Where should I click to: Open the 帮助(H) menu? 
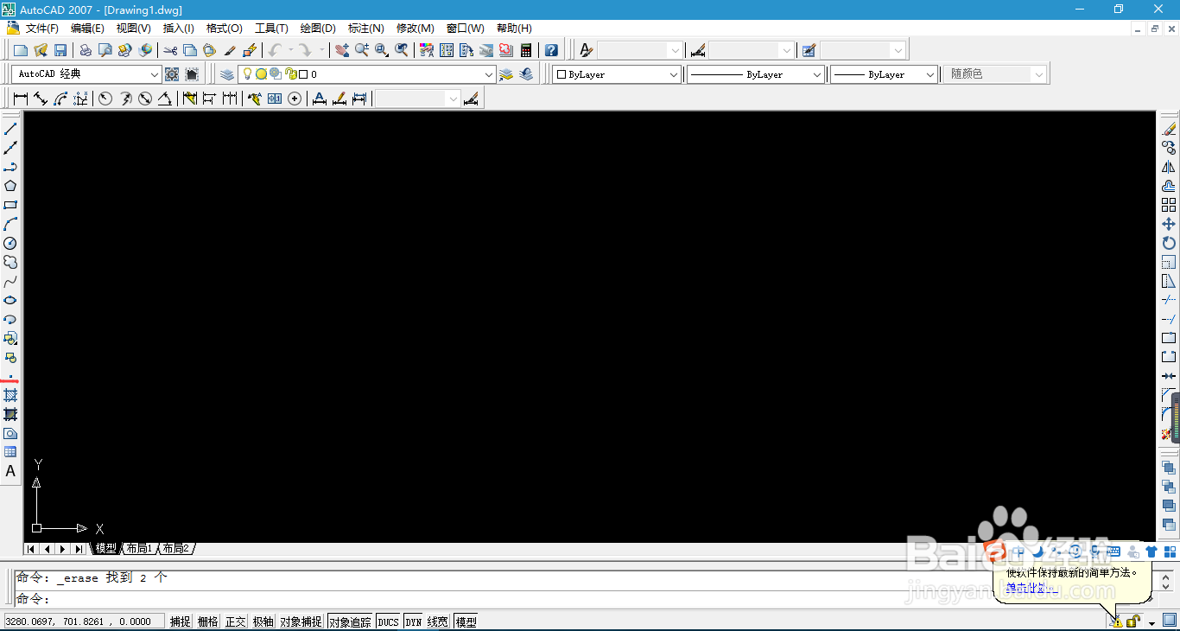pyautogui.click(x=514, y=29)
